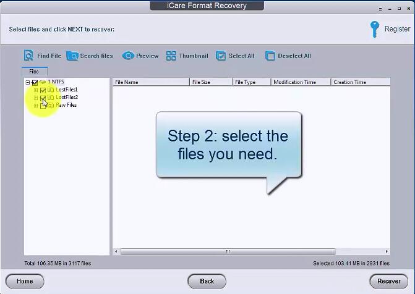Select the NTFS tree root label
This screenshot has height=294, width=415.
56,82
